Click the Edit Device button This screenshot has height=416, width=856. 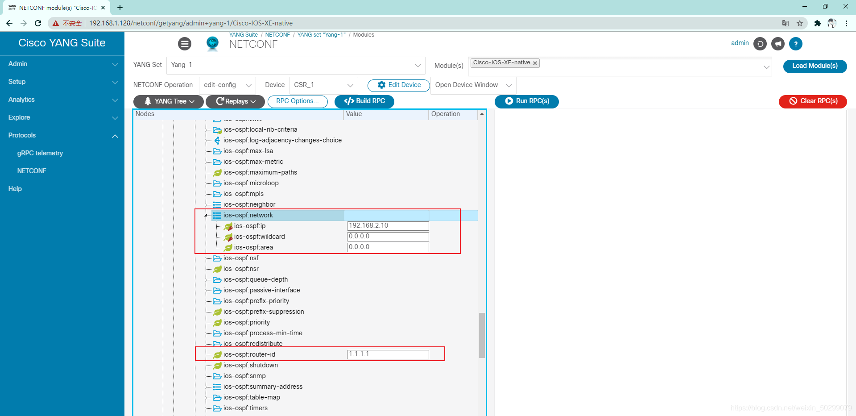(399, 85)
